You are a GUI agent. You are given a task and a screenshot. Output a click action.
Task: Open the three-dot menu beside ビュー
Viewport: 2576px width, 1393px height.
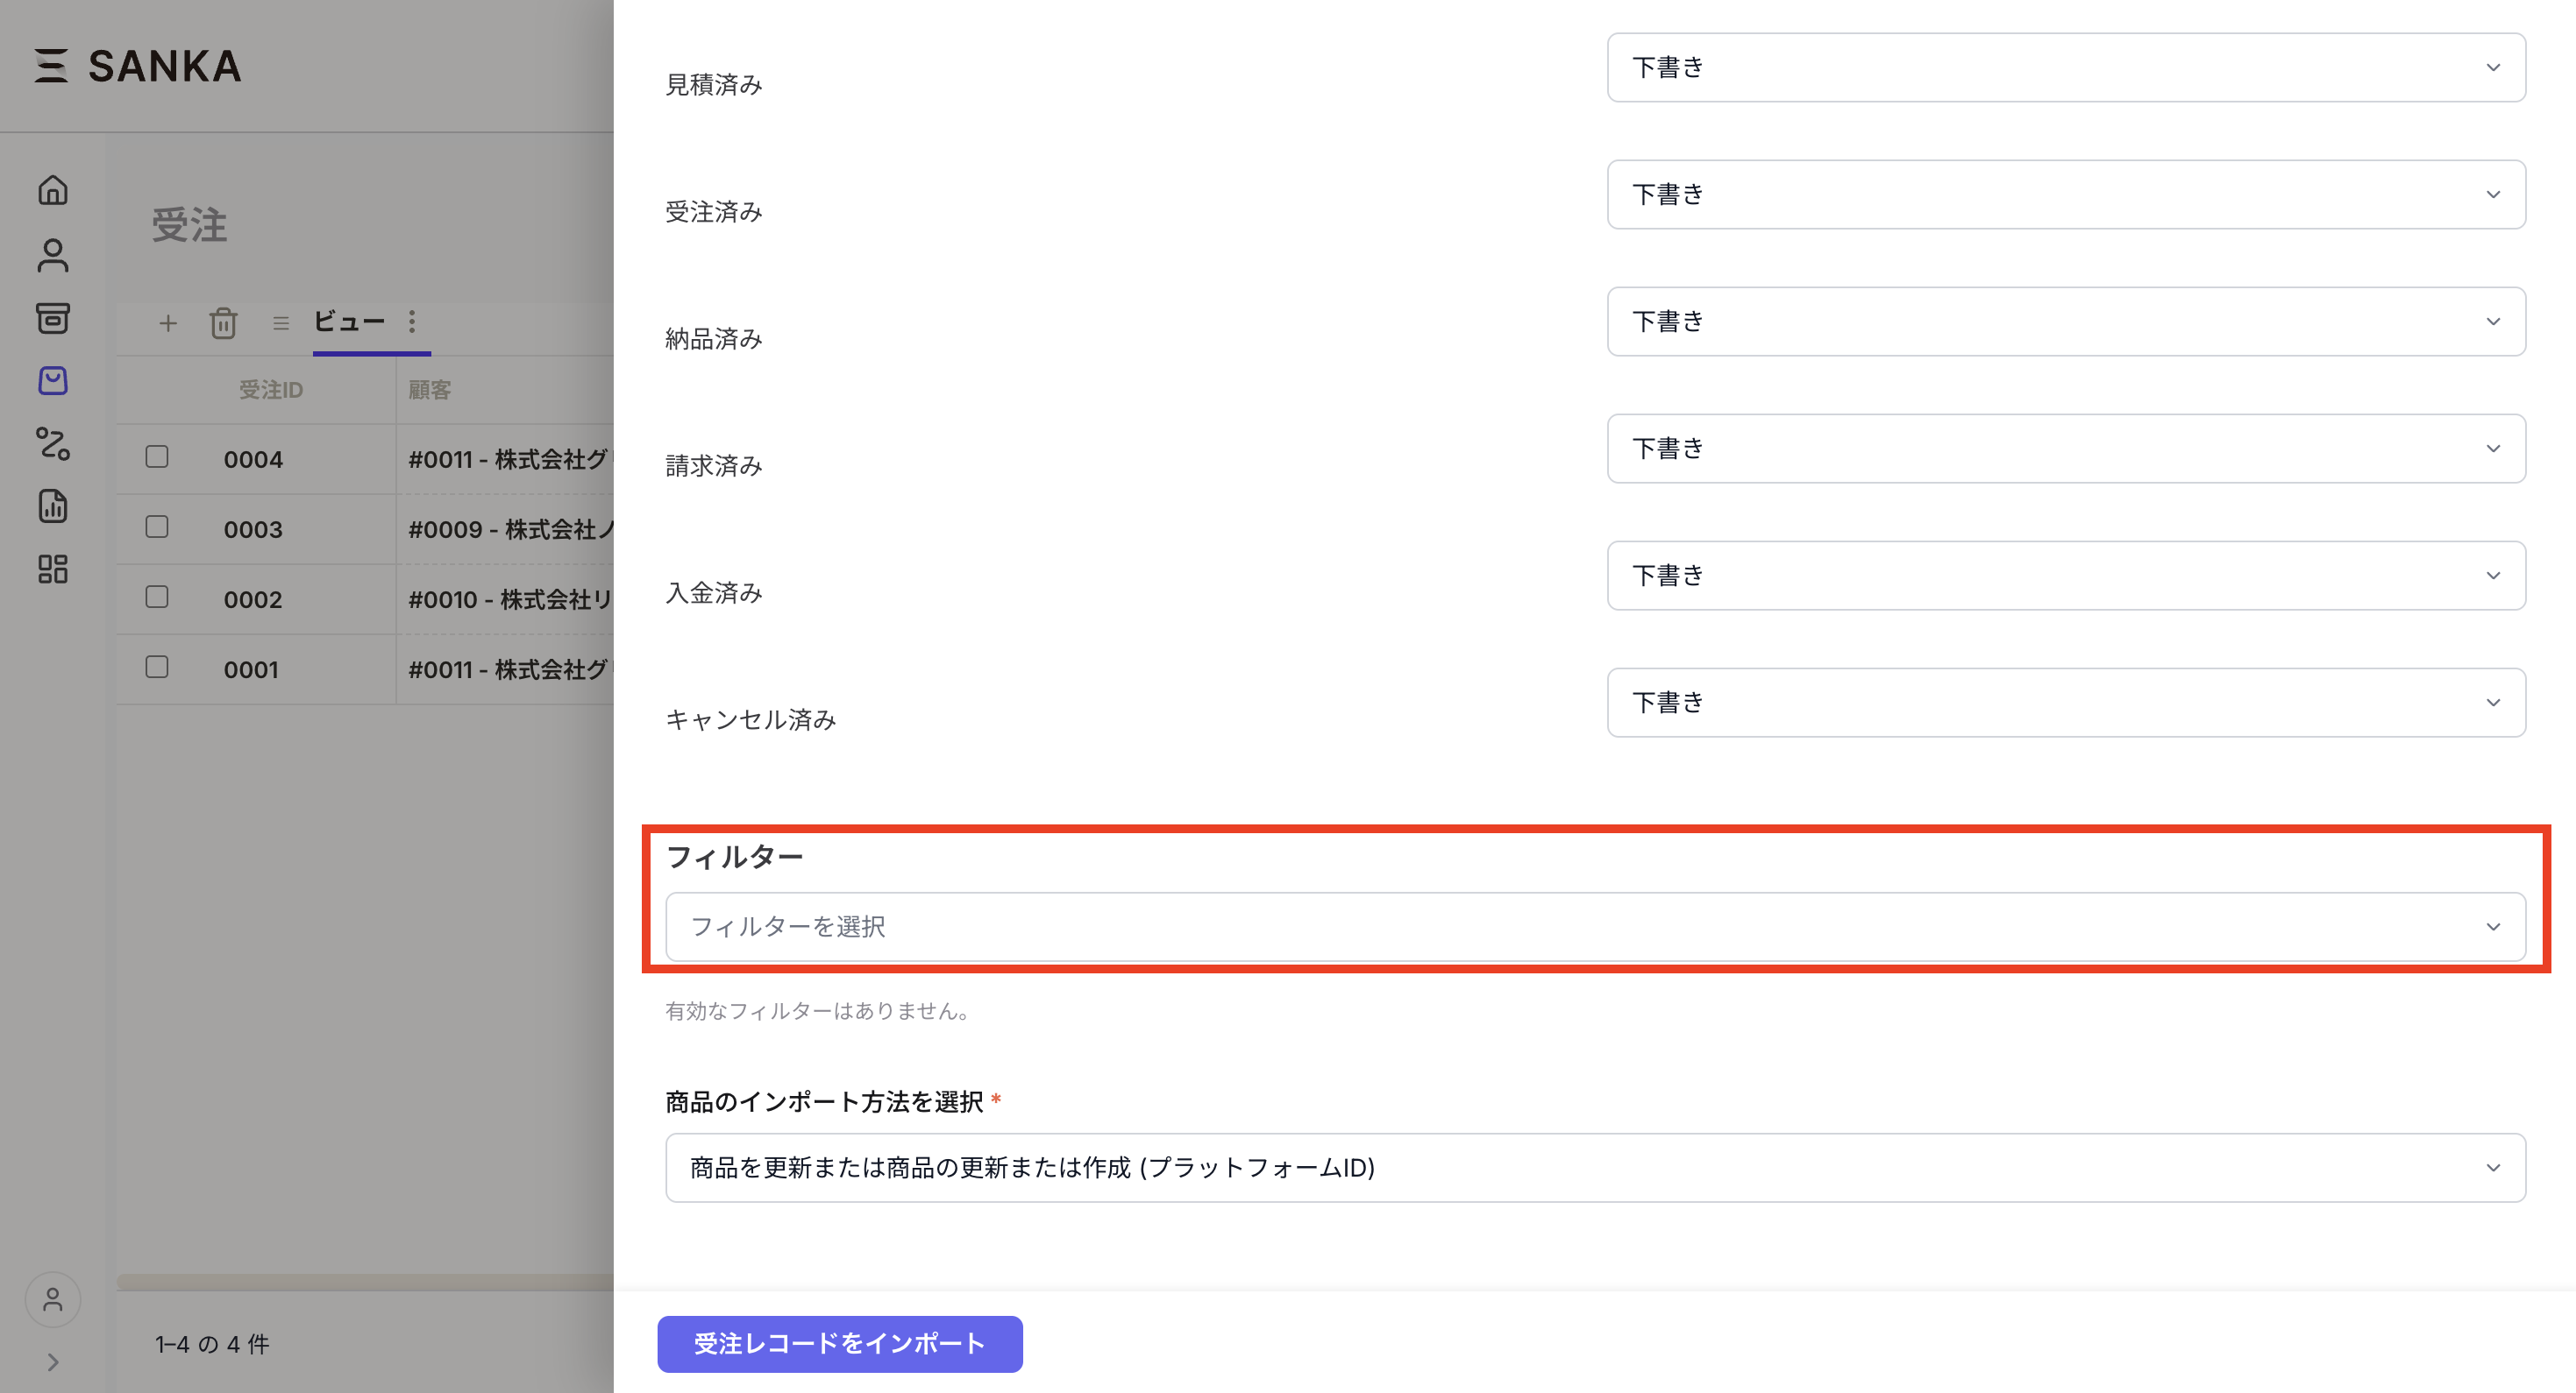pyautogui.click(x=412, y=322)
